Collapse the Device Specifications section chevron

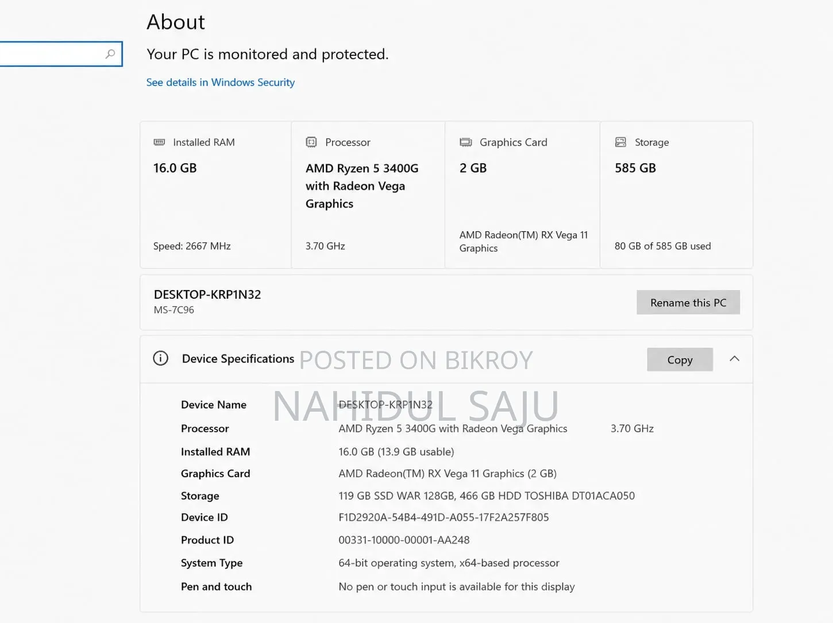coord(734,359)
